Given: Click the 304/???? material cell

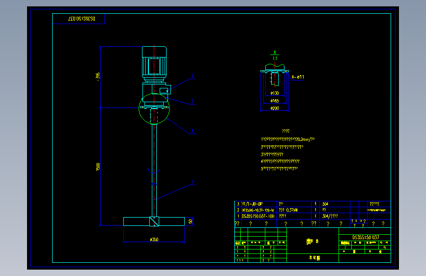Looking at the screenshot, I should (330, 216).
